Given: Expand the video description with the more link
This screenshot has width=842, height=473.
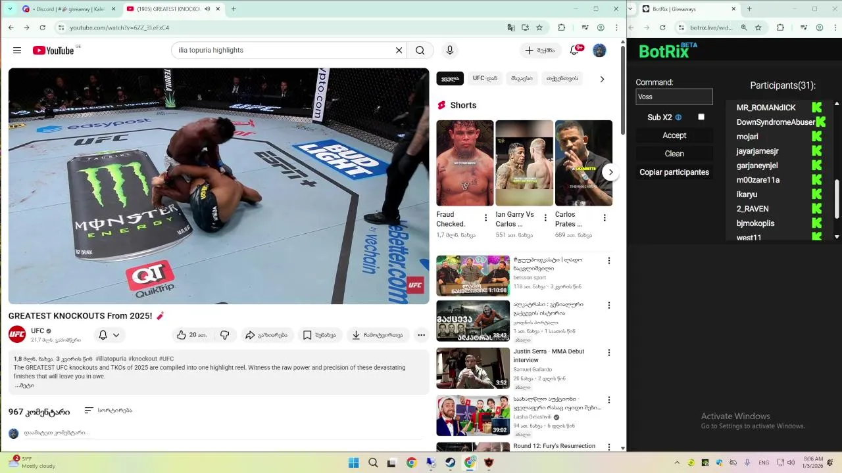Looking at the screenshot, I should (x=24, y=386).
